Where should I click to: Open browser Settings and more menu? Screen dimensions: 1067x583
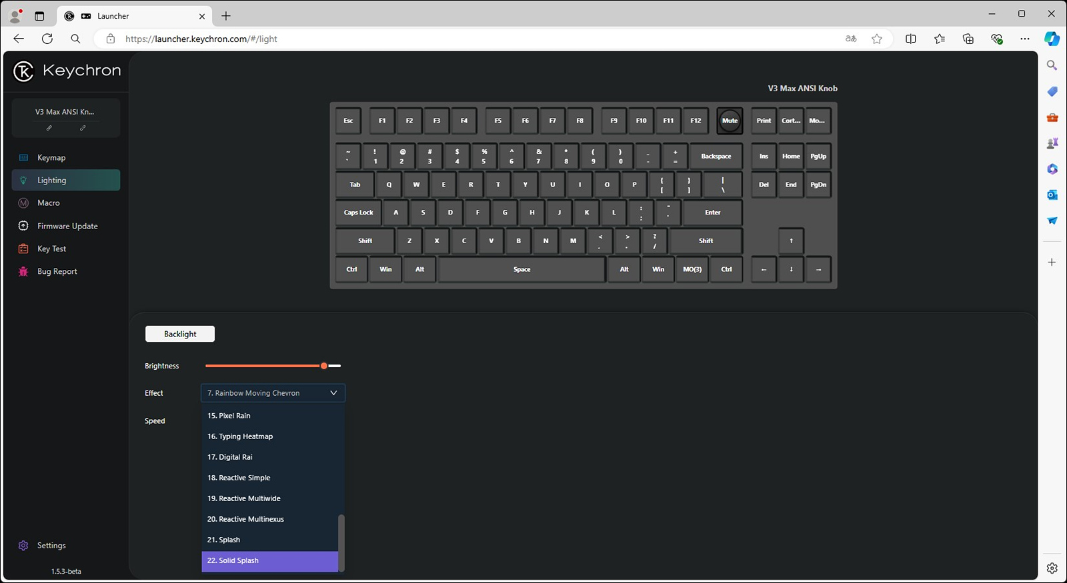1025,39
